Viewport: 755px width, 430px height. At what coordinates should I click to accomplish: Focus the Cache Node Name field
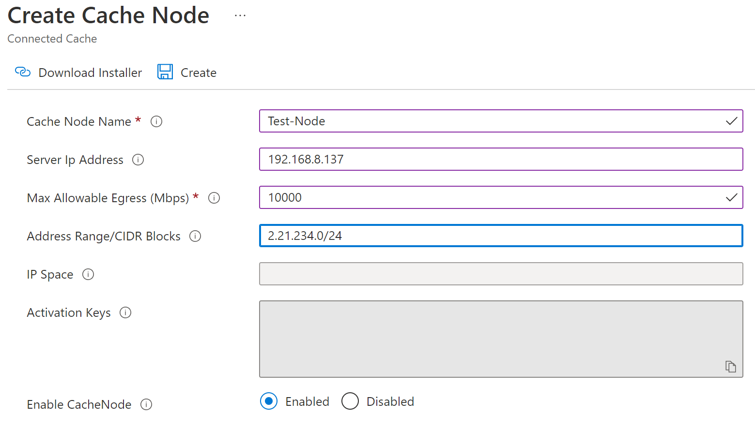[494, 121]
